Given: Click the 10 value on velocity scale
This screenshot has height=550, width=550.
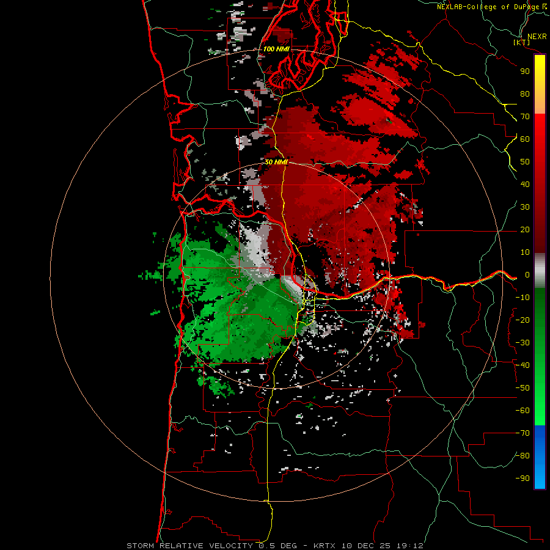Looking at the screenshot, I should tap(525, 252).
